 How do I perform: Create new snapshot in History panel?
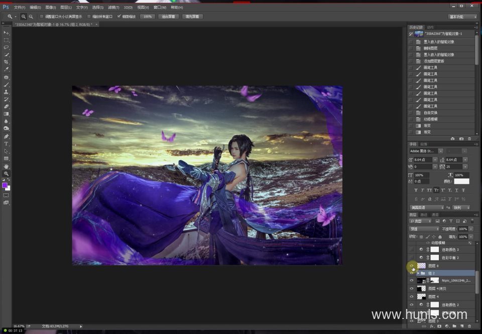[x=461, y=139]
